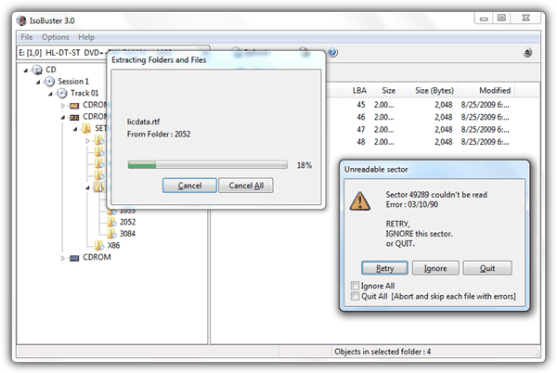Open the Help menu
The height and width of the screenshot is (373, 557).
tap(86, 37)
